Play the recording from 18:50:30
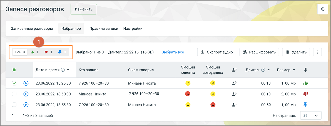This screenshot has height=126, width=331. tap(26, 94)
